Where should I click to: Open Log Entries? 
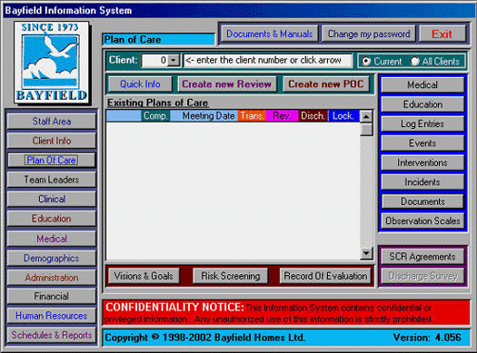(422, 123)
